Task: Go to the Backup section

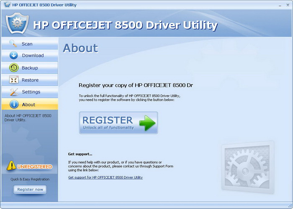Action: click(30, 68)
